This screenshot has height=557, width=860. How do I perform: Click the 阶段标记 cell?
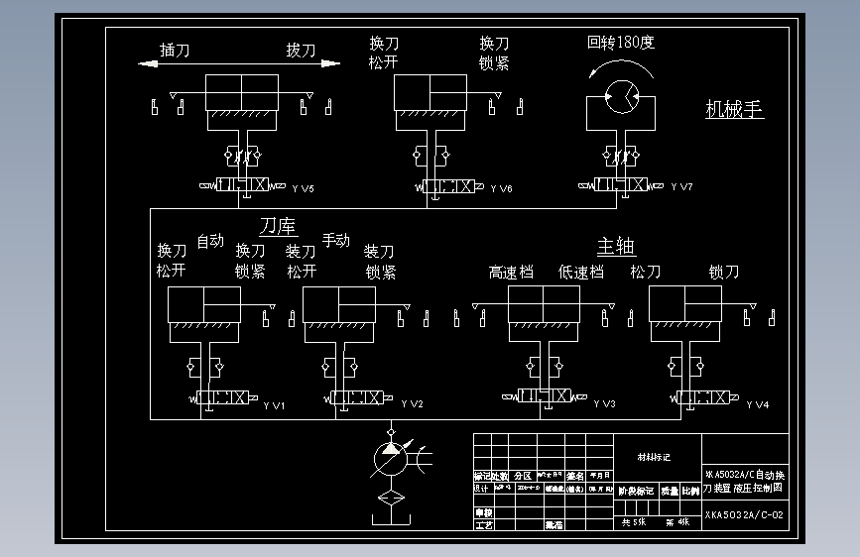tap(636, 492)
